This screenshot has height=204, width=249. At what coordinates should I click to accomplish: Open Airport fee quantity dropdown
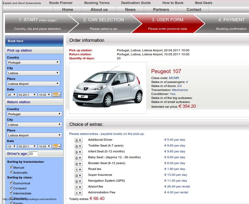coord(78,187)
